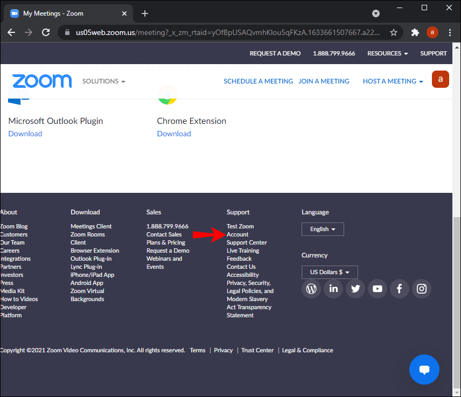
Task: Open the chat support bubble
Action: (424, 370)
